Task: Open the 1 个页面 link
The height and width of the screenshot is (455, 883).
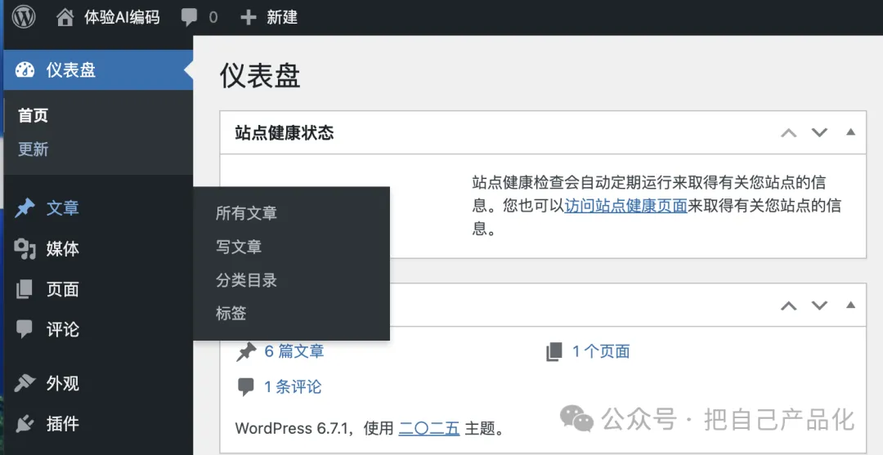Action: tap(601, 351)
